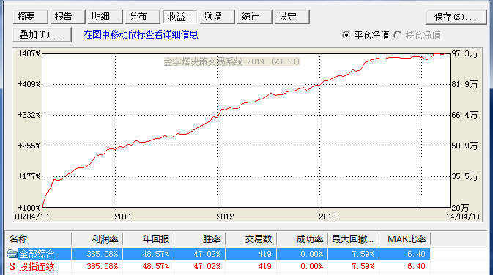
Task: Click the 20万 right axis label
Action: click(460, 208)
